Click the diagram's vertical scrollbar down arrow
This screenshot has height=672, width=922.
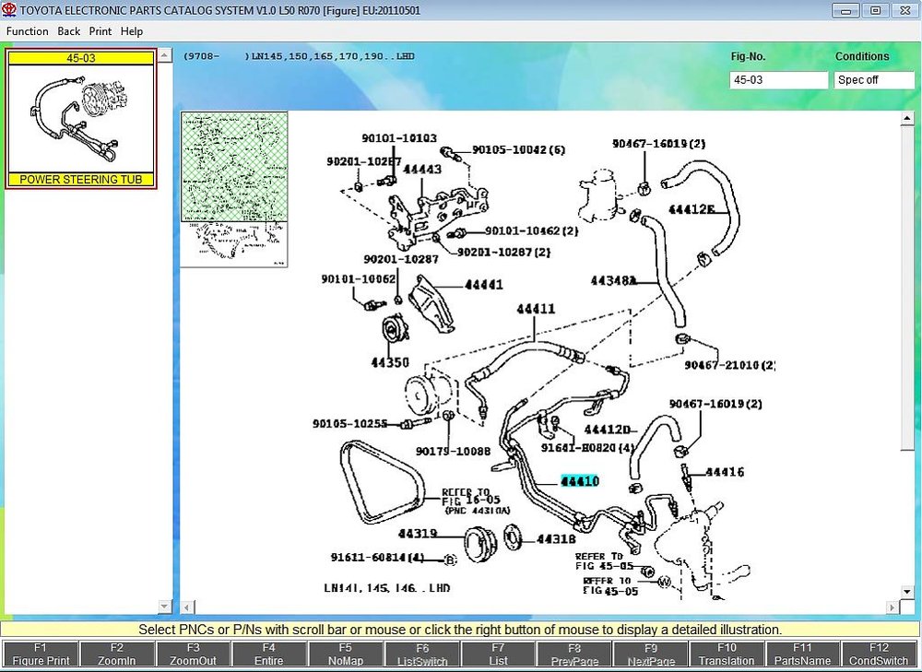tap(906, 592)
